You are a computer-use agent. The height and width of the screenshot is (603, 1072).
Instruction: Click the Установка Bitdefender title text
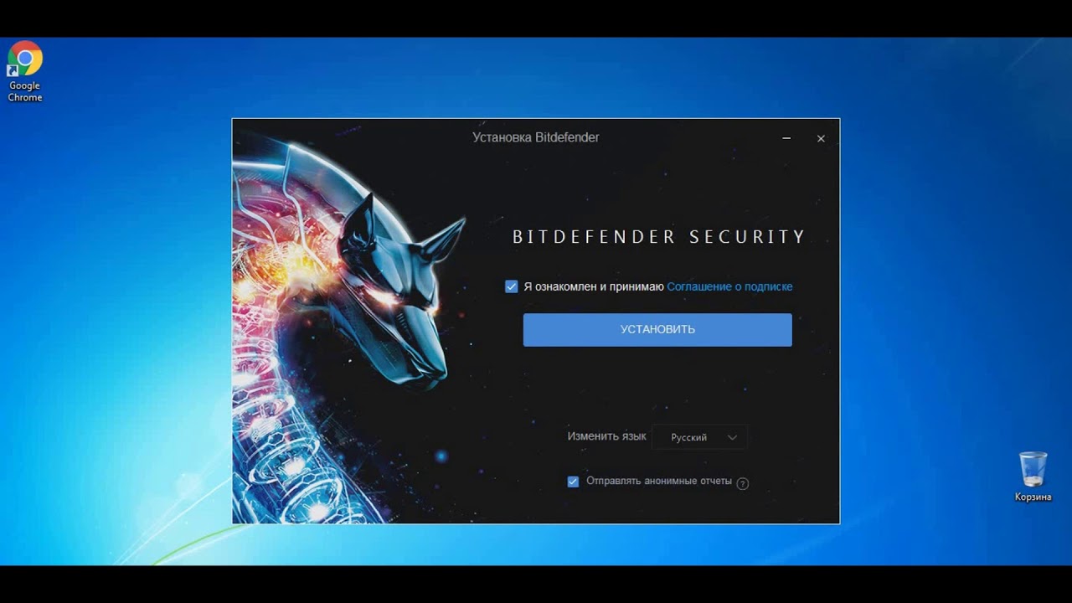(x=536, y=137)
